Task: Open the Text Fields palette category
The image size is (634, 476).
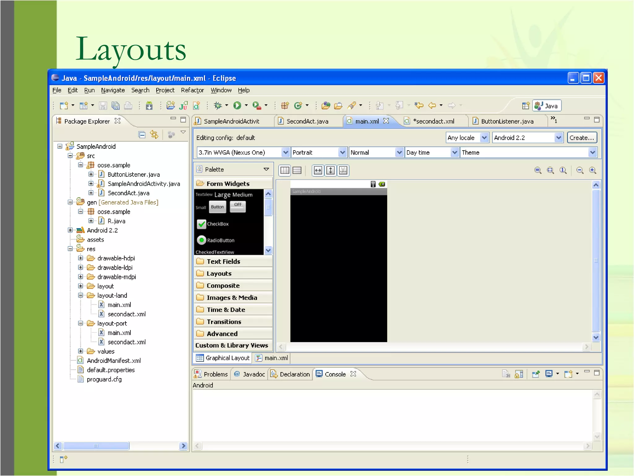Action: pos(233,261)
